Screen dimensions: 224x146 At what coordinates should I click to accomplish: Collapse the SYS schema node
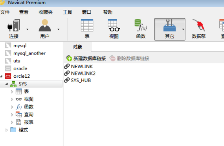(x=7, y=84)
